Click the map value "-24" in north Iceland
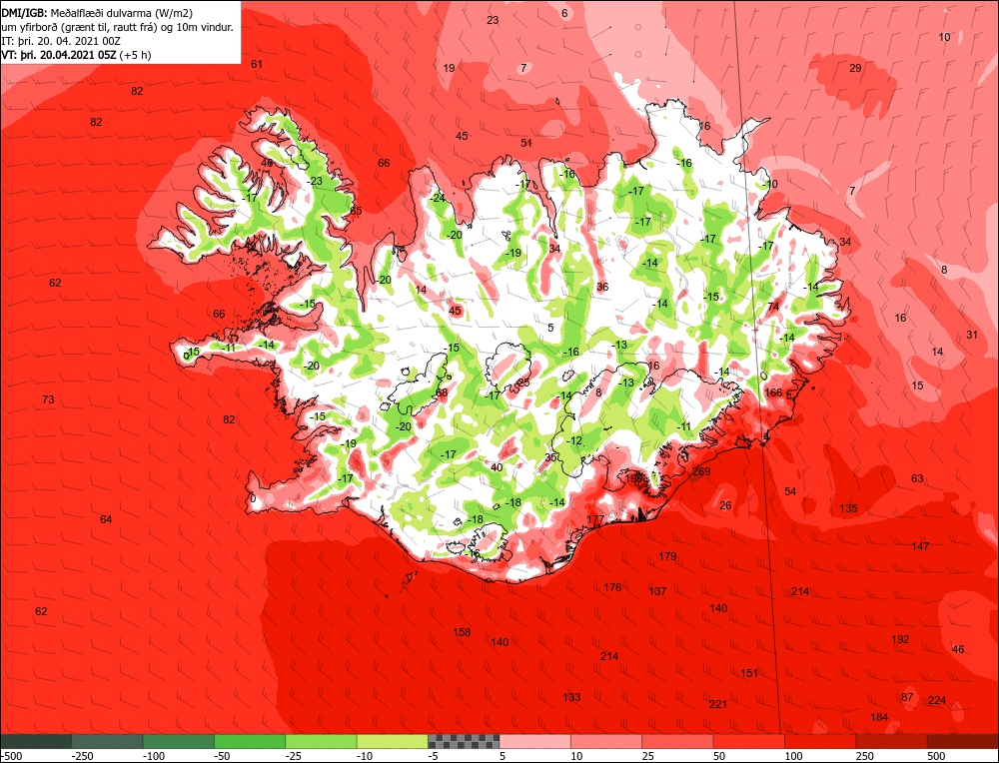The image size is (999, 763). click(x=438, y=198)
